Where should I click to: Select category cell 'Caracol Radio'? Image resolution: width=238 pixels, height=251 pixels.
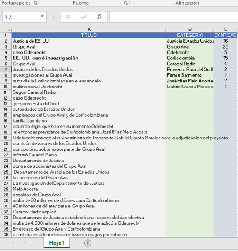click(x=190, y=64)
